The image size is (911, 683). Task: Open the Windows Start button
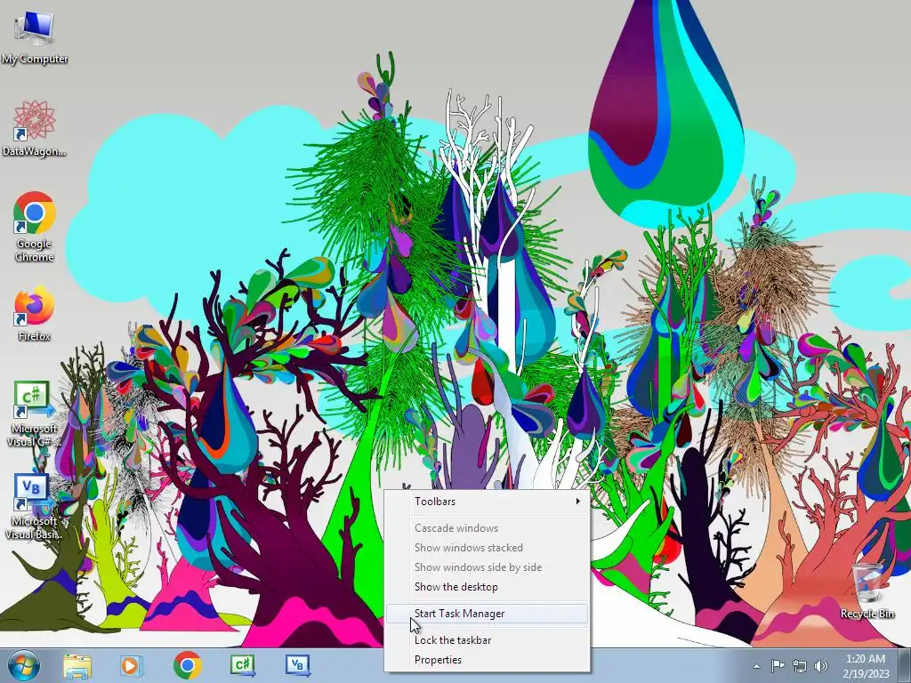click(24, 665)
